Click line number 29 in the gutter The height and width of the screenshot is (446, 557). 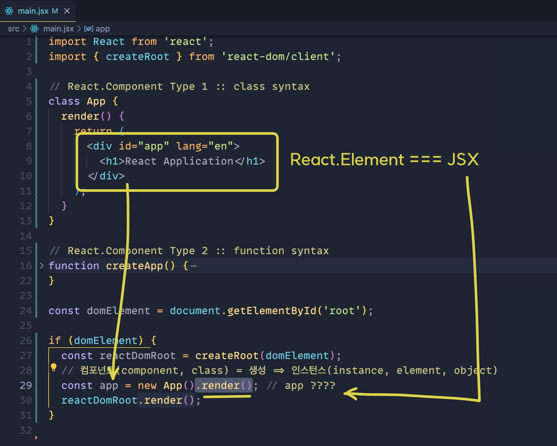pos(26,385)
